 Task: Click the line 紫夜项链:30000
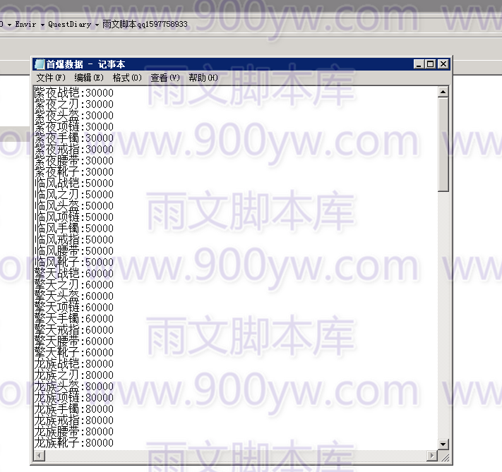pos(74,127)
